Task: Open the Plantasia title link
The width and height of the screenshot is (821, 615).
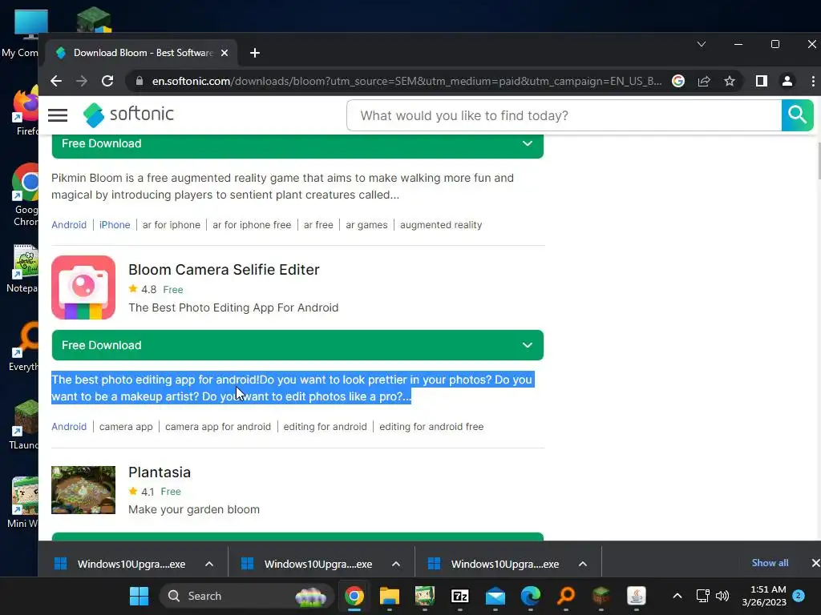Action: point(160,472)
